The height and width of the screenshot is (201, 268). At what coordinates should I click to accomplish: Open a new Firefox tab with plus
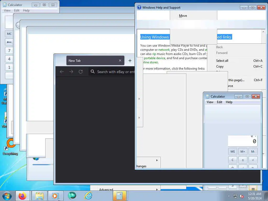[130, 60]
